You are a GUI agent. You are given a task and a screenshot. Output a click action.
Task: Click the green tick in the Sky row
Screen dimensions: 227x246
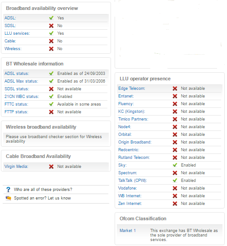175,165
